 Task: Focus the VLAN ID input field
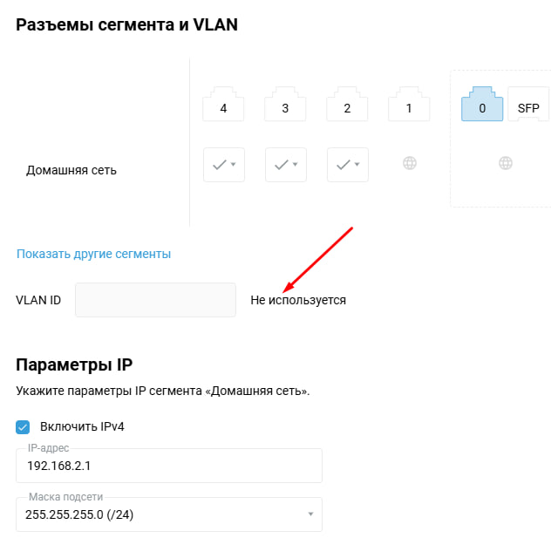pyautogui.click(x=155, y=300)
